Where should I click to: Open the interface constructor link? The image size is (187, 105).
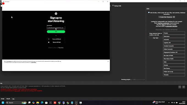coord(163,23)
